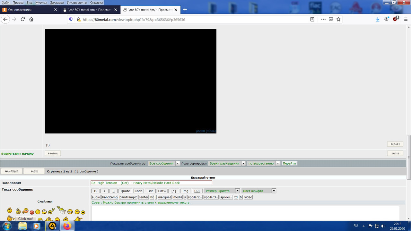Insert Code BBCode tag
The width and height of the screenshot is (411, 231).
138,191
